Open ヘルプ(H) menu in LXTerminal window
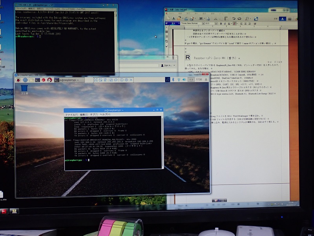 click(x=105, y=114)
